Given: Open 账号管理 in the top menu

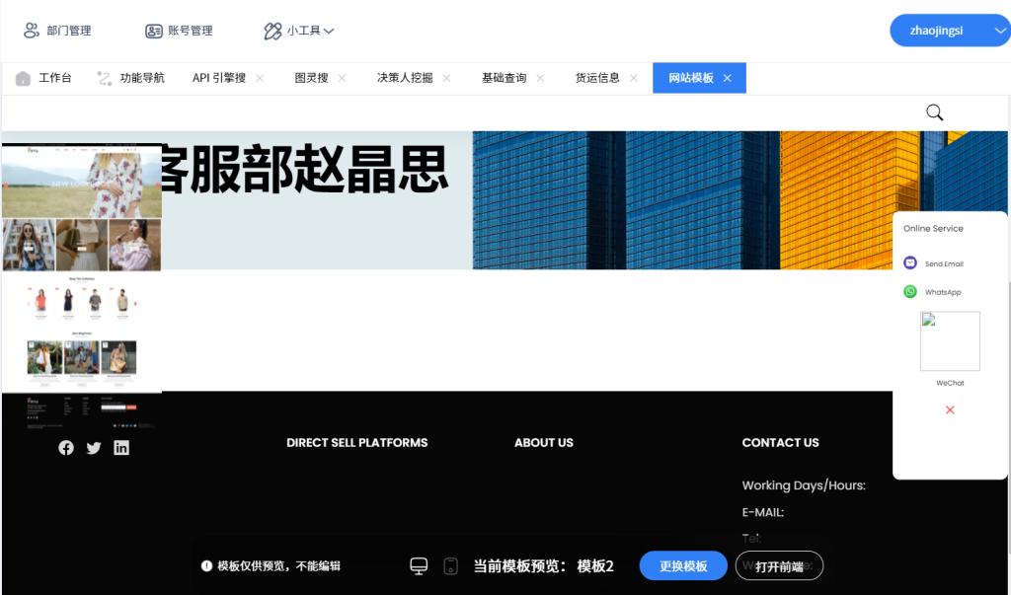Looking at the screenshot, I should click(x=179, y=31).
